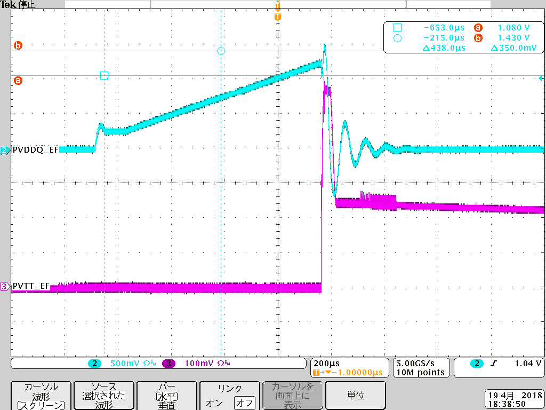Click the red b icon in readout box
This screenshot has width=546, height=410.
[478, 38]
